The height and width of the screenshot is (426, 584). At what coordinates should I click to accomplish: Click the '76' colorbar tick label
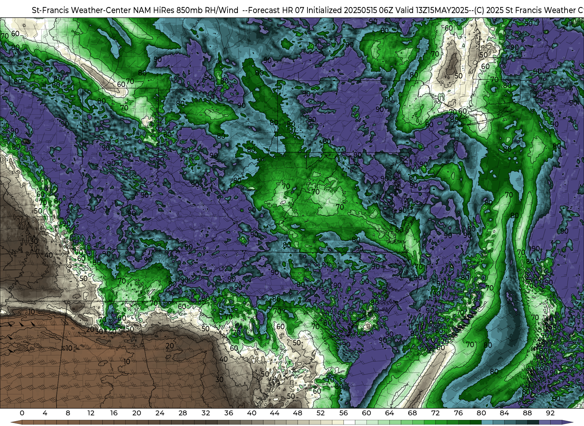(x=458, y=413)
